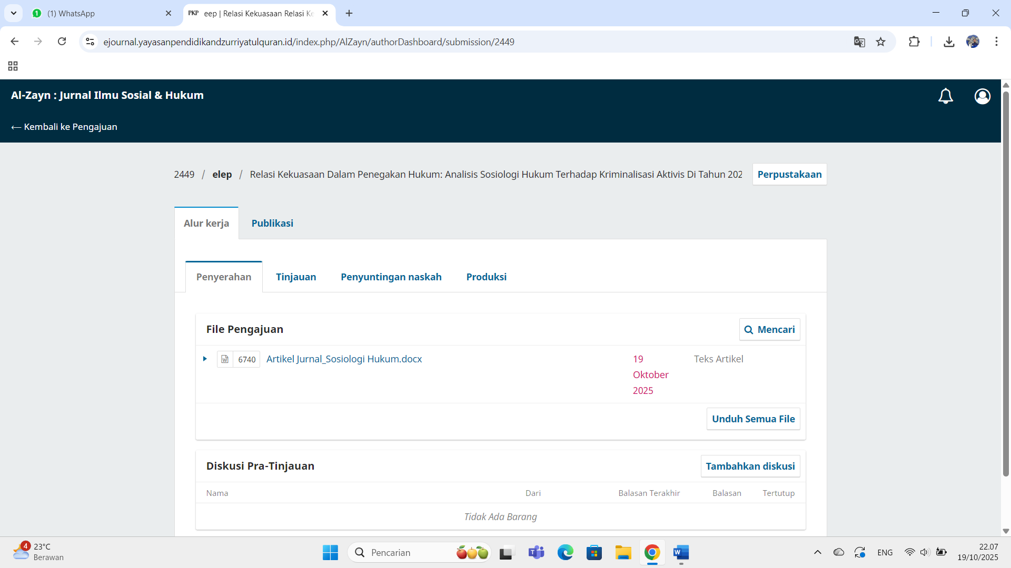Open Microsoft Word from taskbar
This screenshot has height=568, width=1011.
(681, 552)
